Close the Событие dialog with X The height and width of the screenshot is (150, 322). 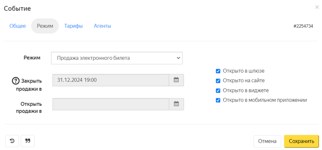tap(317, 7)
